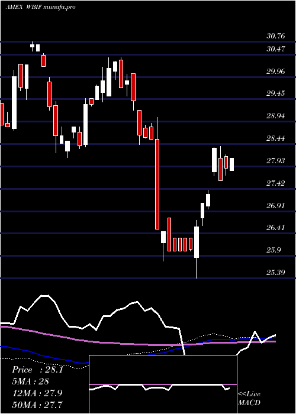Click the 30.47 price level label

click(276, 49)
